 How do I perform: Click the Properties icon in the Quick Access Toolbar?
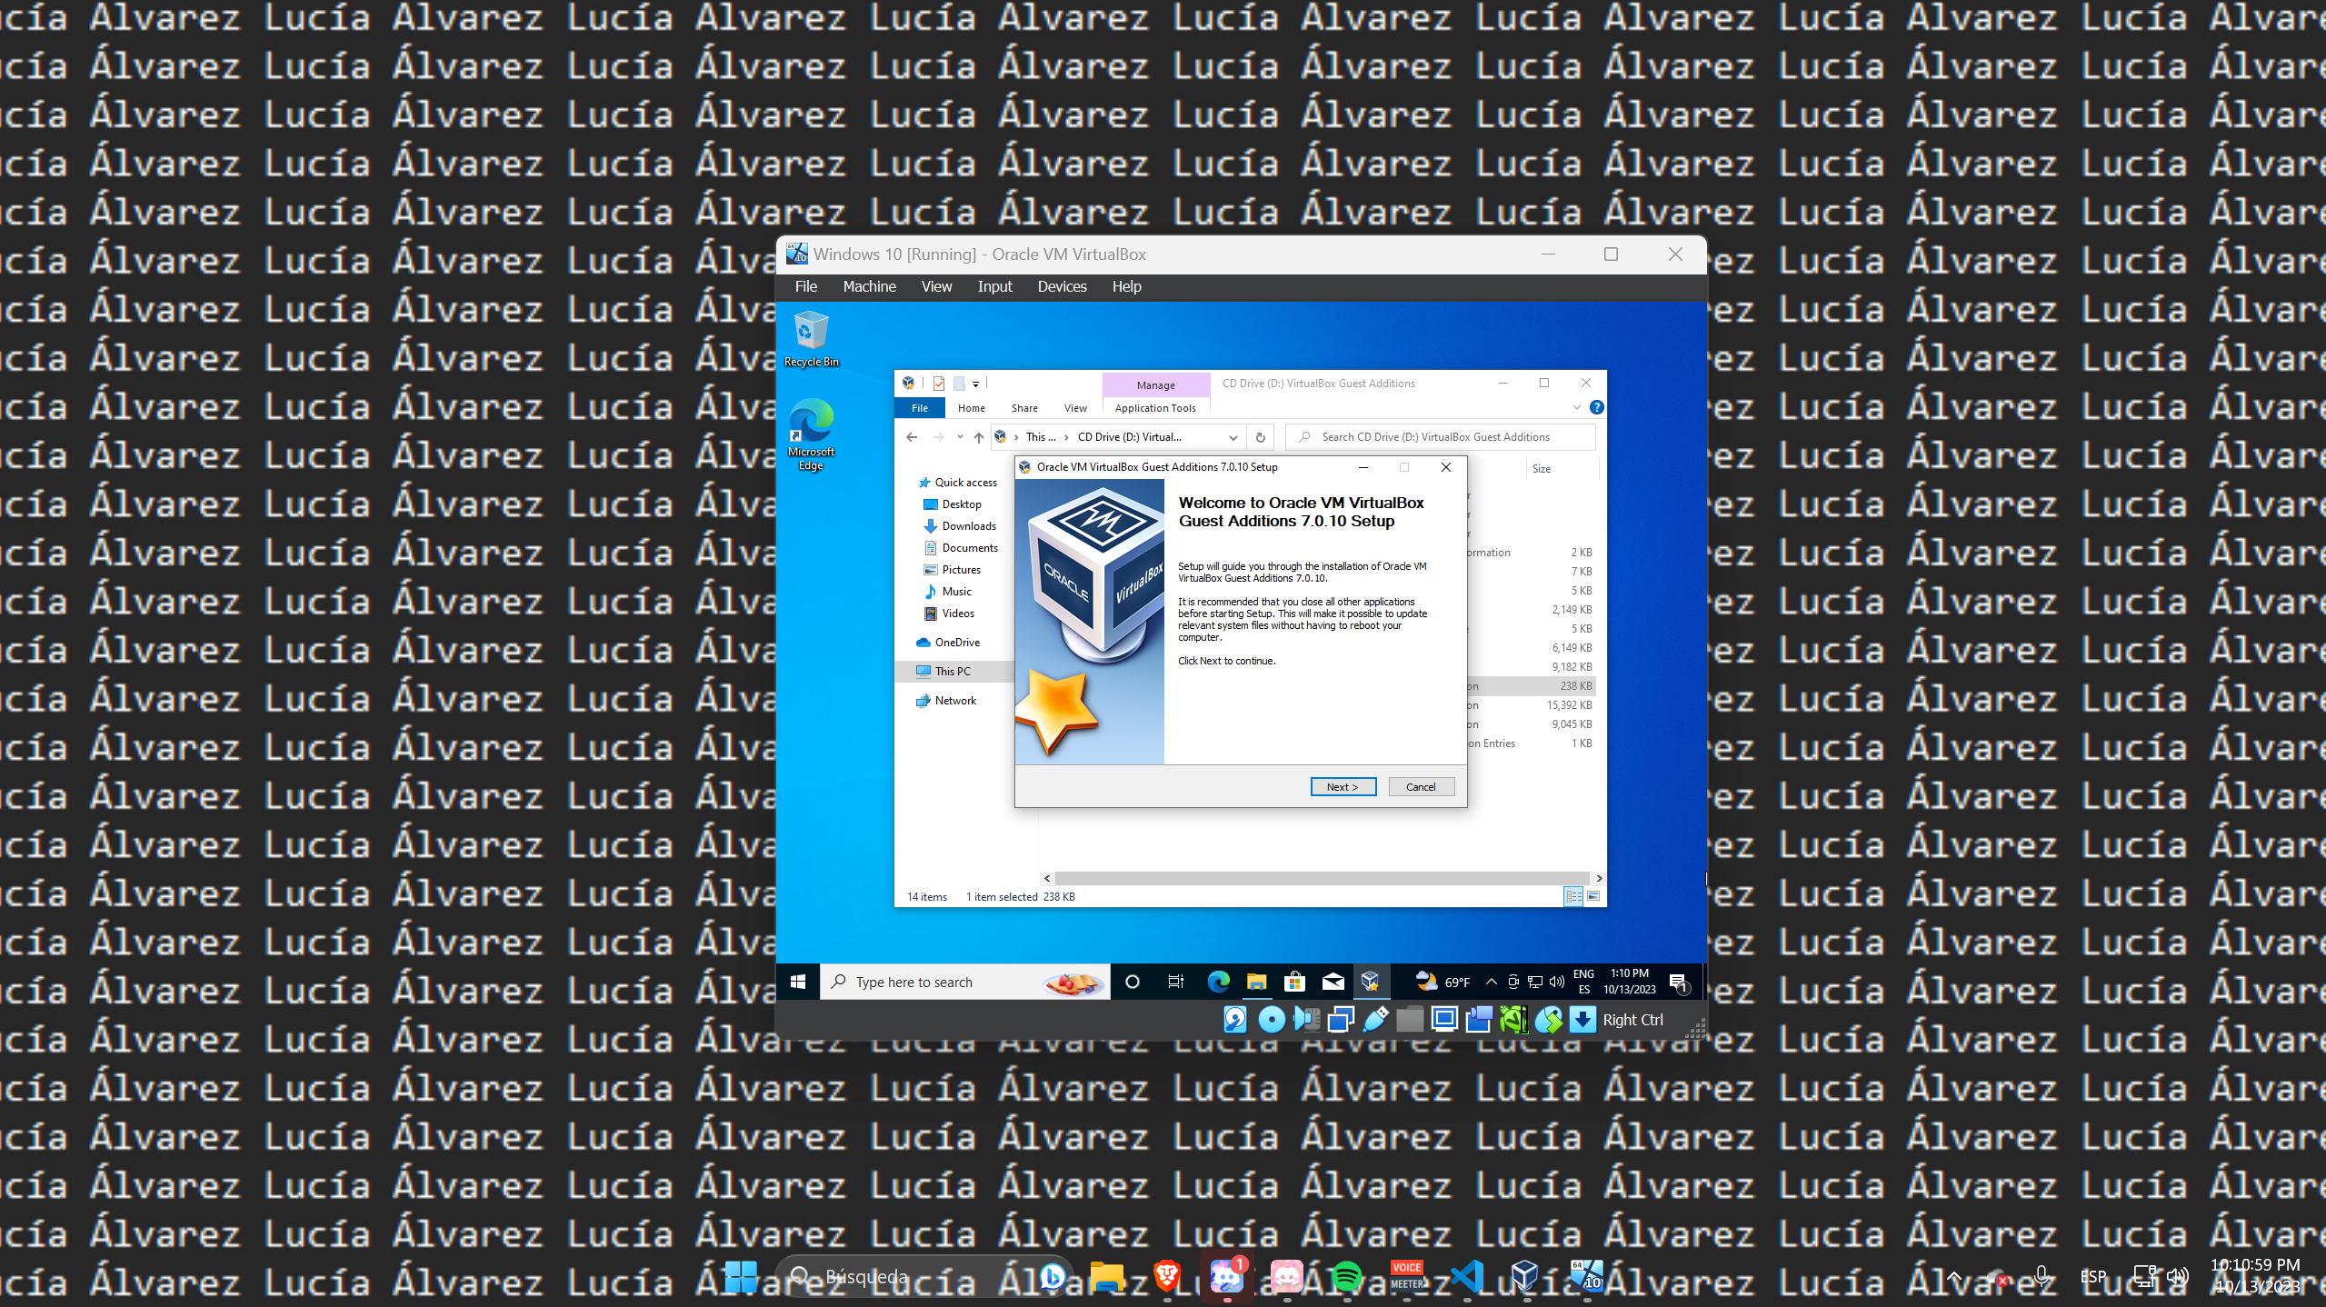(938, 383)
